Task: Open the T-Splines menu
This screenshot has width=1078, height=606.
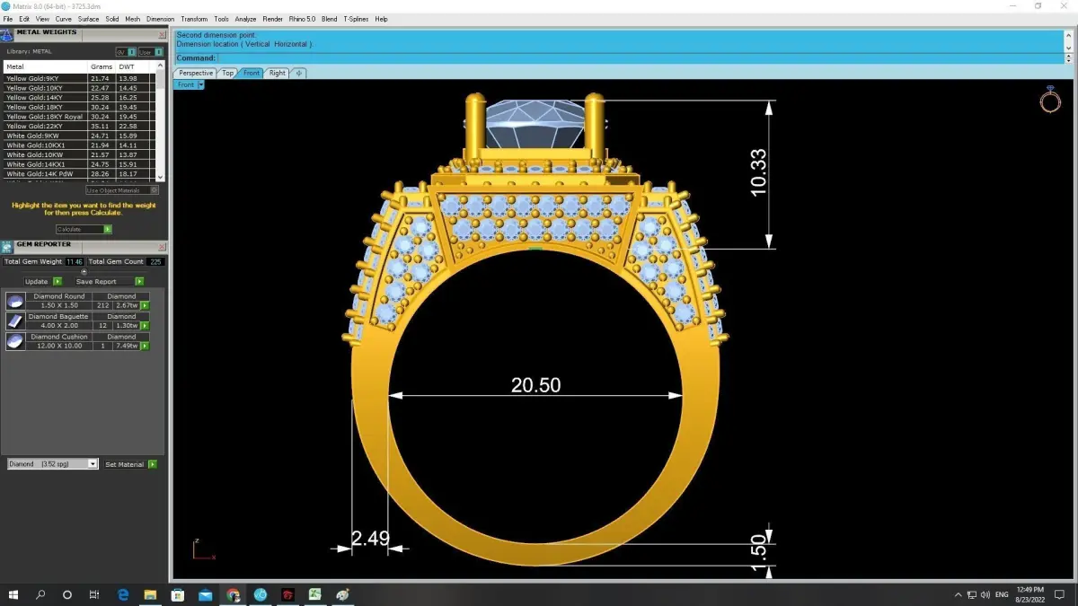Action: (x=356, y=19)
